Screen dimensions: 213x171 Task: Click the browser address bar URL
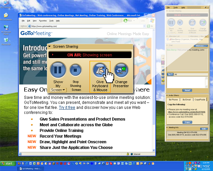[44, 26]
